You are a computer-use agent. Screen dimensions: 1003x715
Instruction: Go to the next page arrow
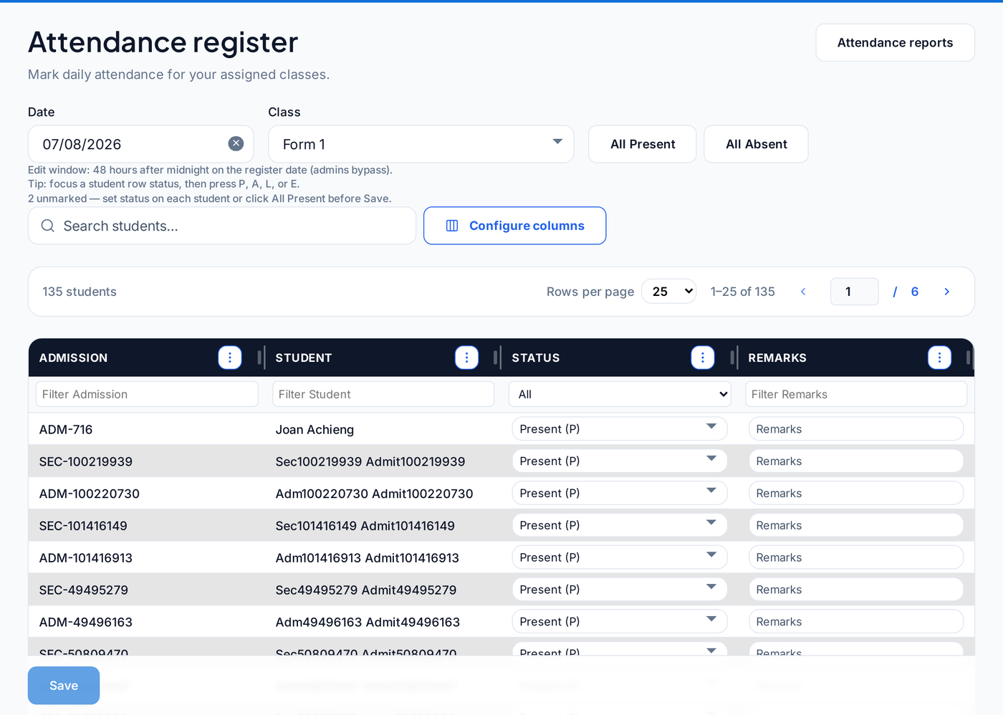point(946,292)
